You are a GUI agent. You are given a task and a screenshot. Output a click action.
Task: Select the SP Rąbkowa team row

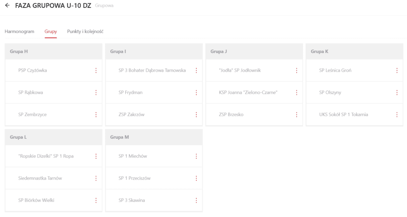click(x=31, y=92)
